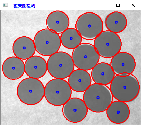
Task: Click the window app icon in title bar
Action: (x=5, y=5)
